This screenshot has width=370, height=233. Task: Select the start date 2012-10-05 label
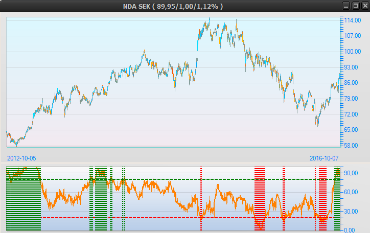tap(21, 158)
